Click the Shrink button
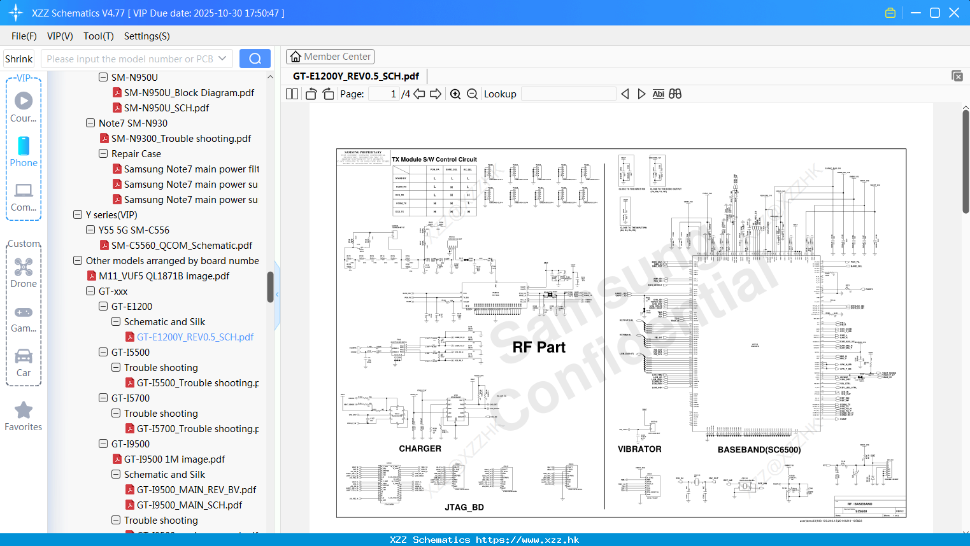 (x=18, y=59)
